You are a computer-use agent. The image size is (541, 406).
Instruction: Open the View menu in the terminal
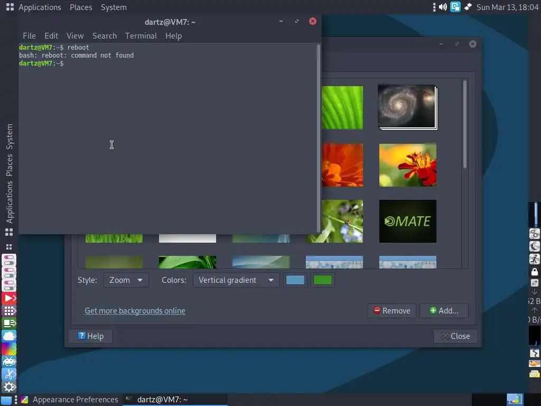75,36
